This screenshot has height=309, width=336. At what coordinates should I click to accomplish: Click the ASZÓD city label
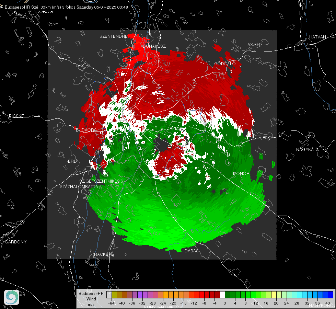[255, 44]
